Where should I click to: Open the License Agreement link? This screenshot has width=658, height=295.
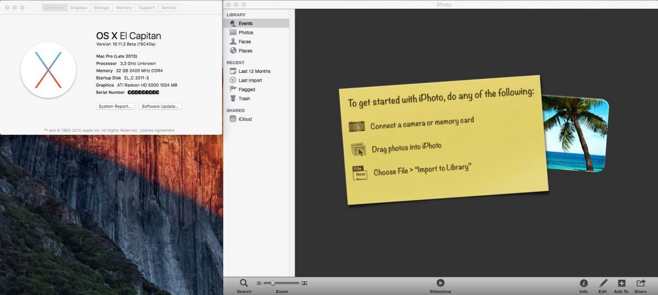157,131
